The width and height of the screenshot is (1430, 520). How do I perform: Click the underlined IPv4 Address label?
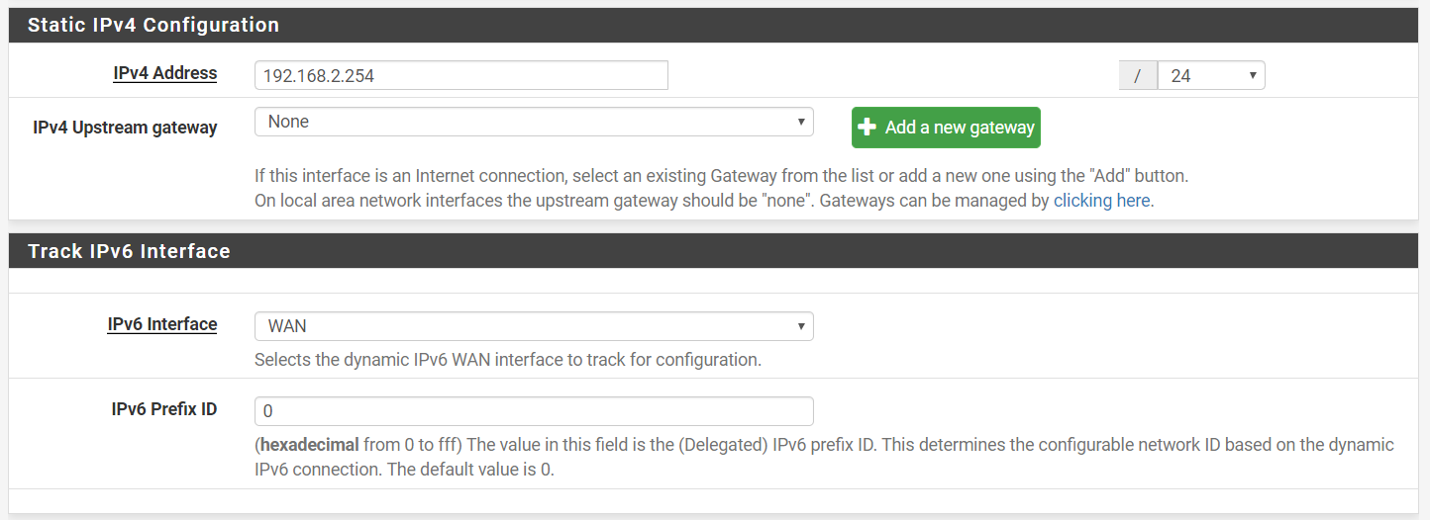165,73
